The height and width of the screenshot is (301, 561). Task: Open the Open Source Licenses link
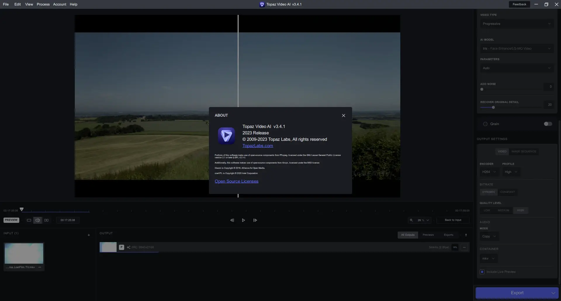point(236,181)
